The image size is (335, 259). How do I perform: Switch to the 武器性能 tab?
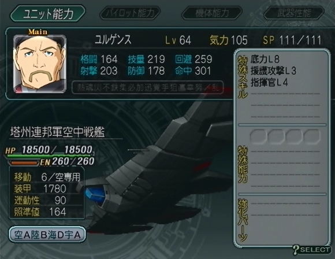click(x=294, y=13)
